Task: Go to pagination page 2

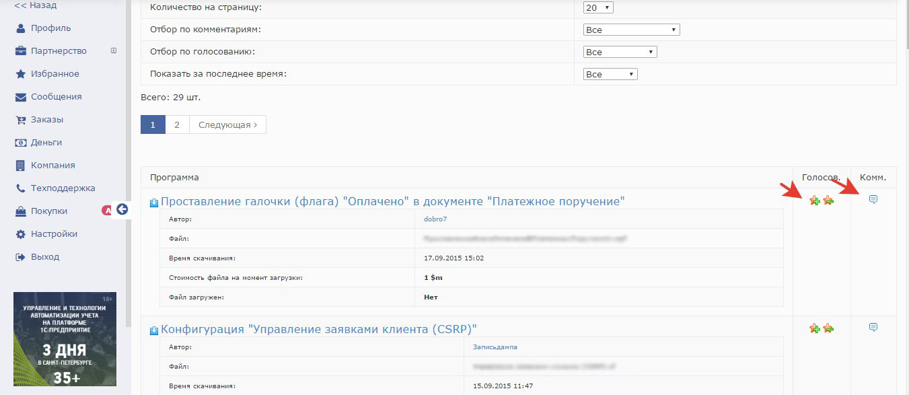Action: click(177, 124)
